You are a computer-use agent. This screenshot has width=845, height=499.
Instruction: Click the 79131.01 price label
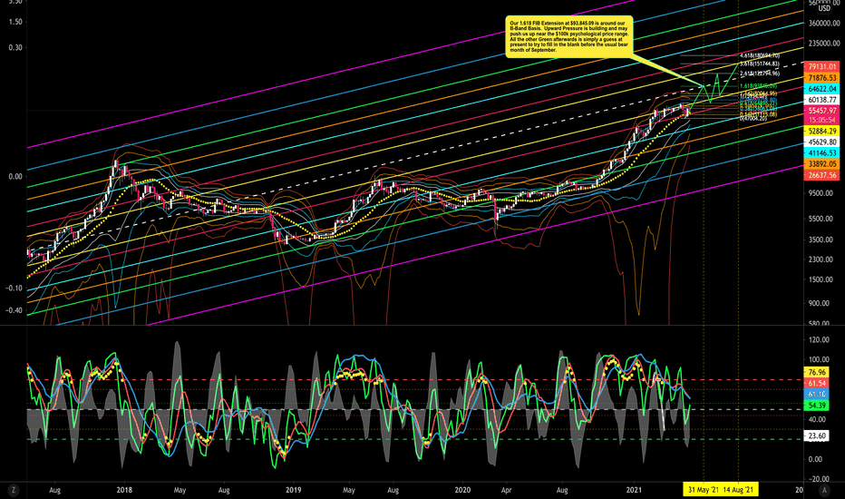coord(821,67)
